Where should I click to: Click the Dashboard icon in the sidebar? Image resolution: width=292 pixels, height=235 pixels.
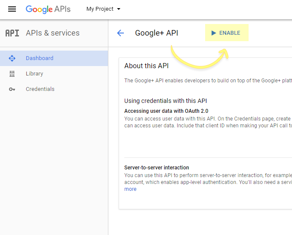[12, 58]
